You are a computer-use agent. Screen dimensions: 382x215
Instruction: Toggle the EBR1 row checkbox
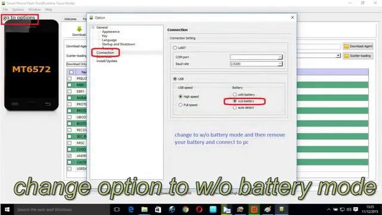pyautogui.click(x=70, y=91)
